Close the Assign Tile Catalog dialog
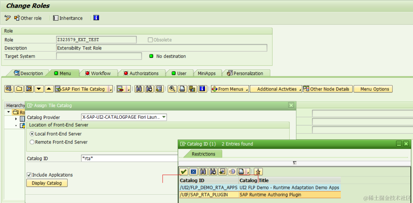Screen dimensions: 413x203 coord(291,105)
